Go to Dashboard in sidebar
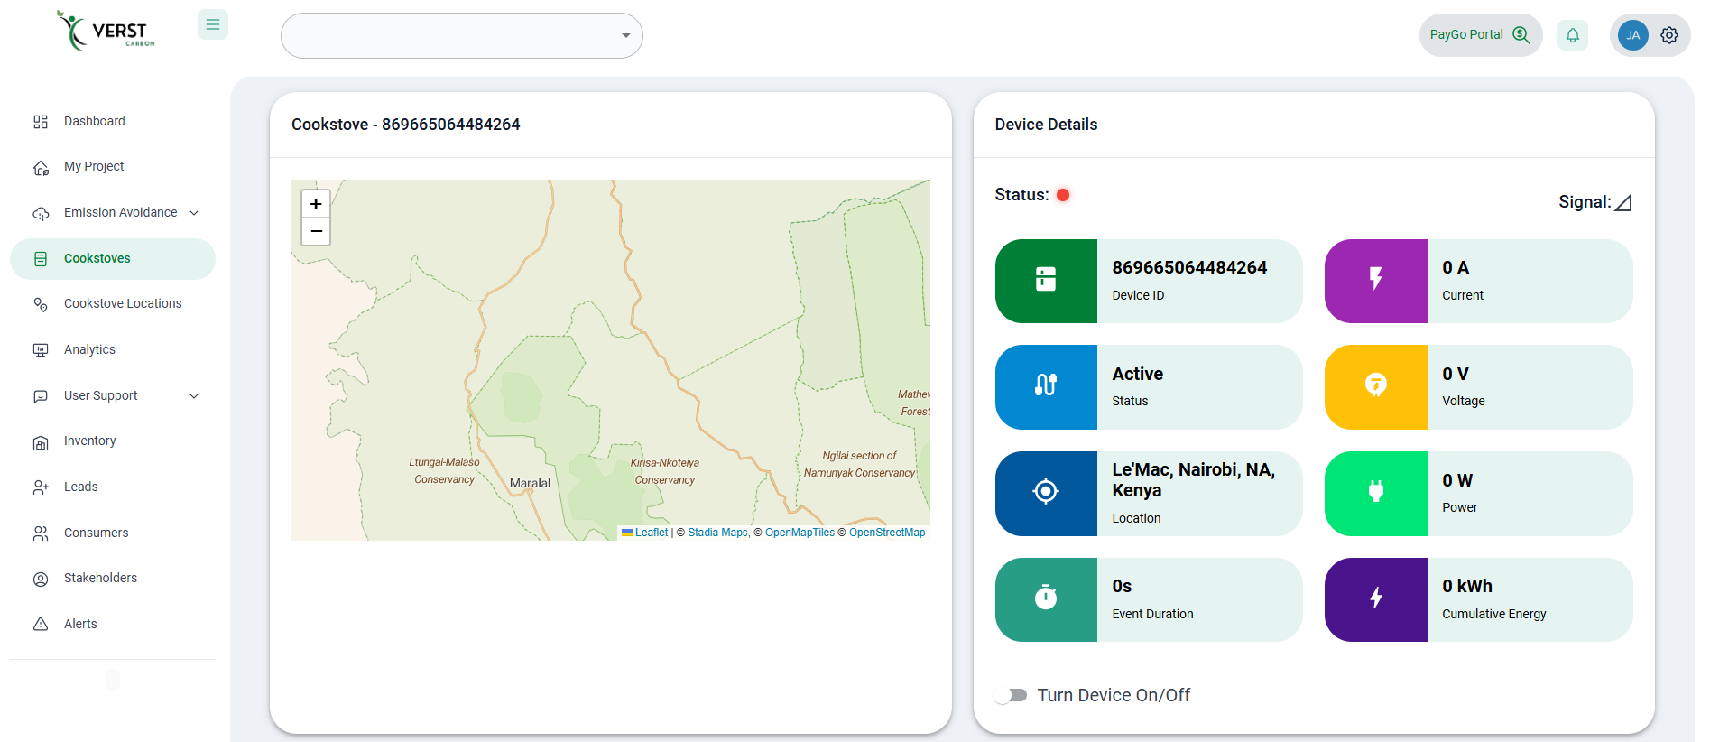This screenshot has width=1710, height=742. [113, 121]
